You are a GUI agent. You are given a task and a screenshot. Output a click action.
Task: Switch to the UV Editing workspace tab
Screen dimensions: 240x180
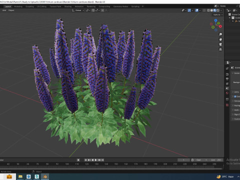click(x=41, y=6)
